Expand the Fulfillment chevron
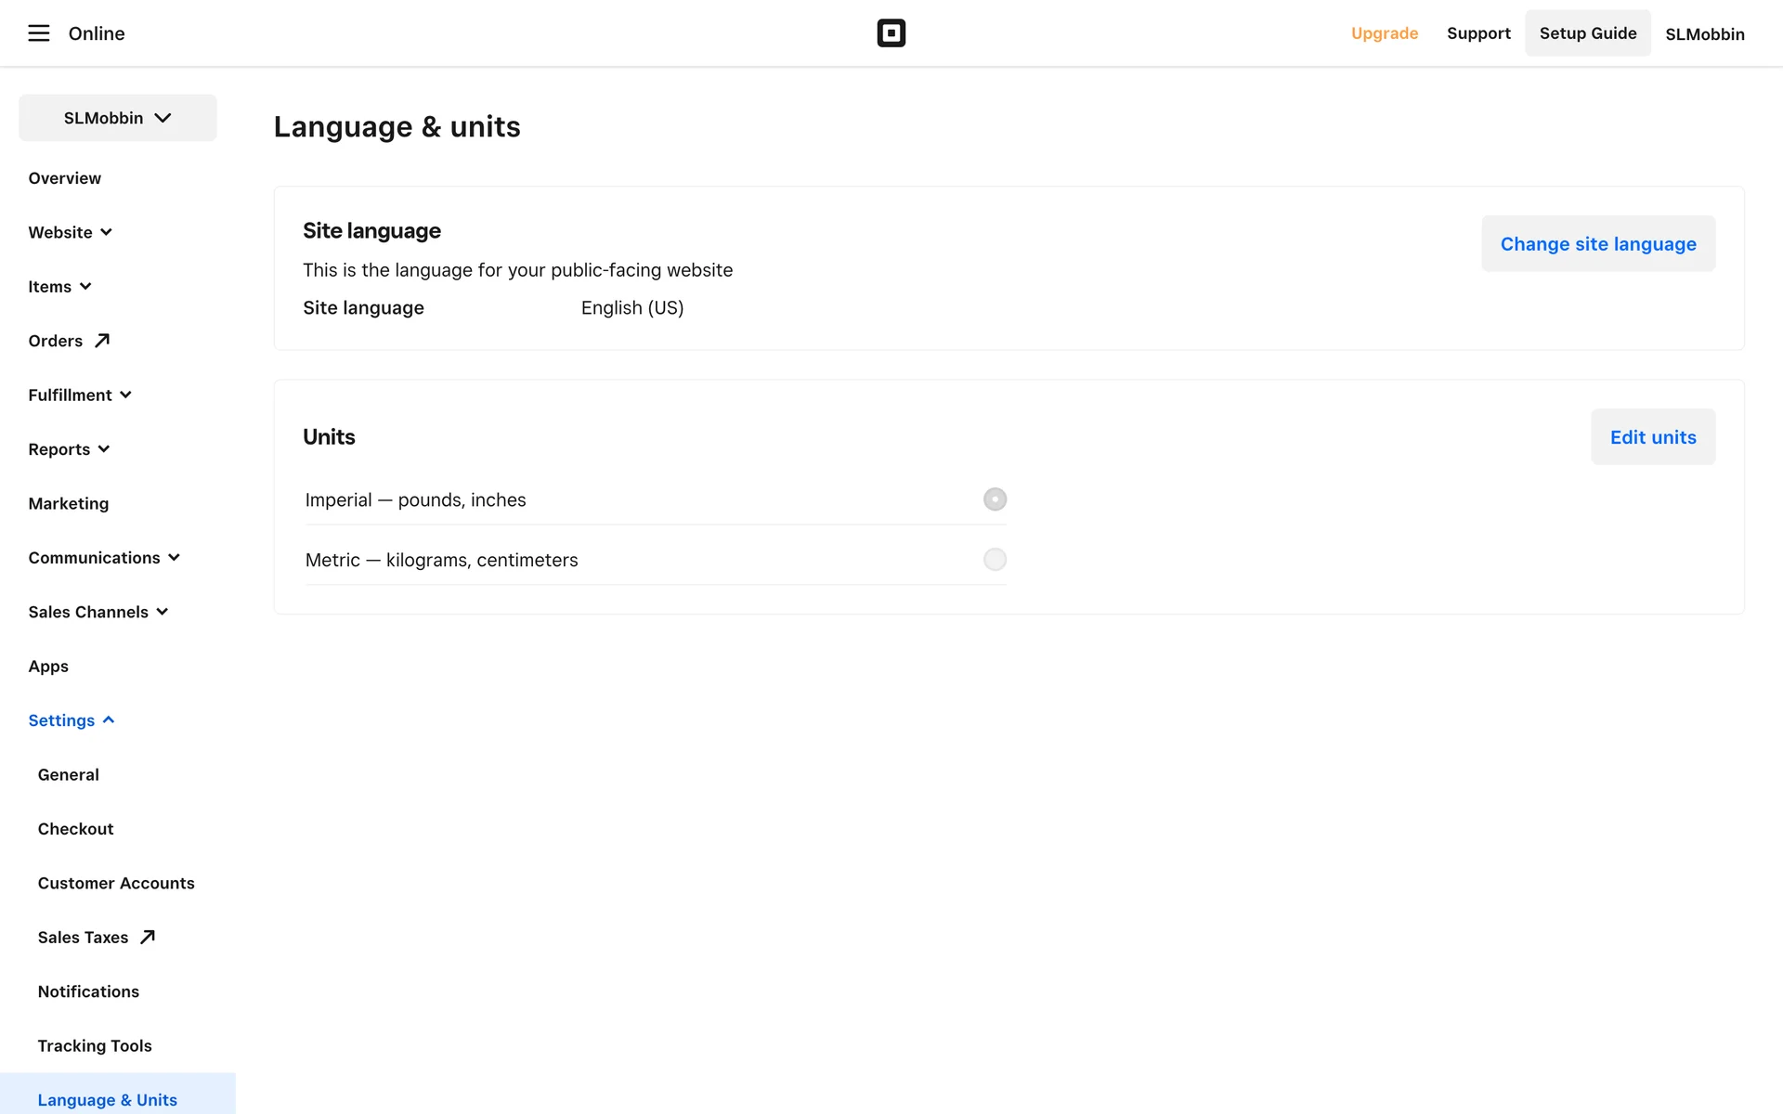The height and width of the screenshot is (1114, 1783). point(126,395)
